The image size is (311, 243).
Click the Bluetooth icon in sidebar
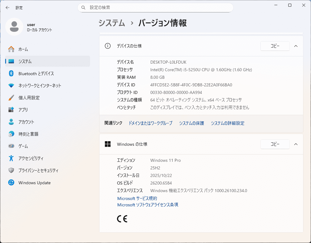point(11,73)
